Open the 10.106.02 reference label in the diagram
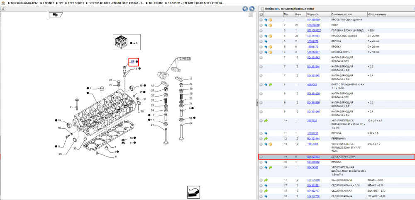 tap(184, 58)
